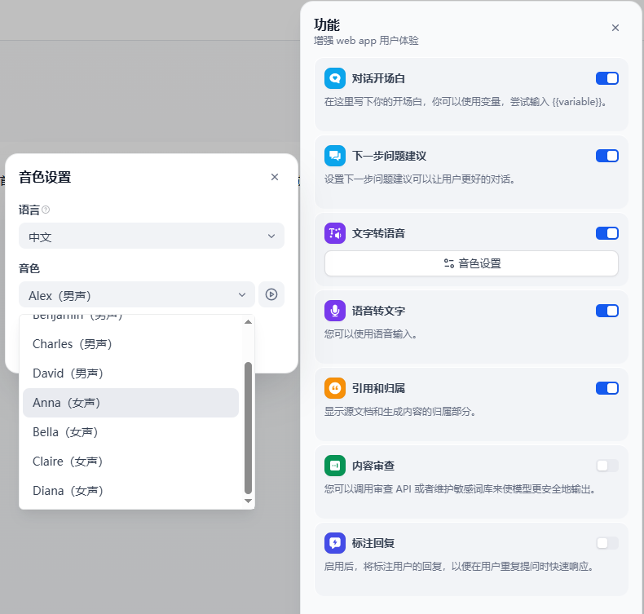Image resolution: width=644 pixels, height=614 pixels.
Task: Disable the 对话开场白 toggle
Action: pyautogui.click(x=607, y=78)
